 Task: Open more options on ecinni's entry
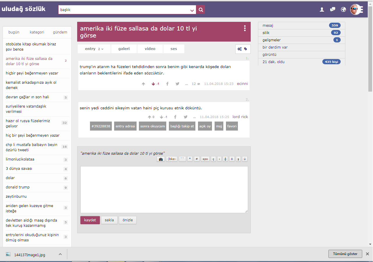(x=186, y=84)
